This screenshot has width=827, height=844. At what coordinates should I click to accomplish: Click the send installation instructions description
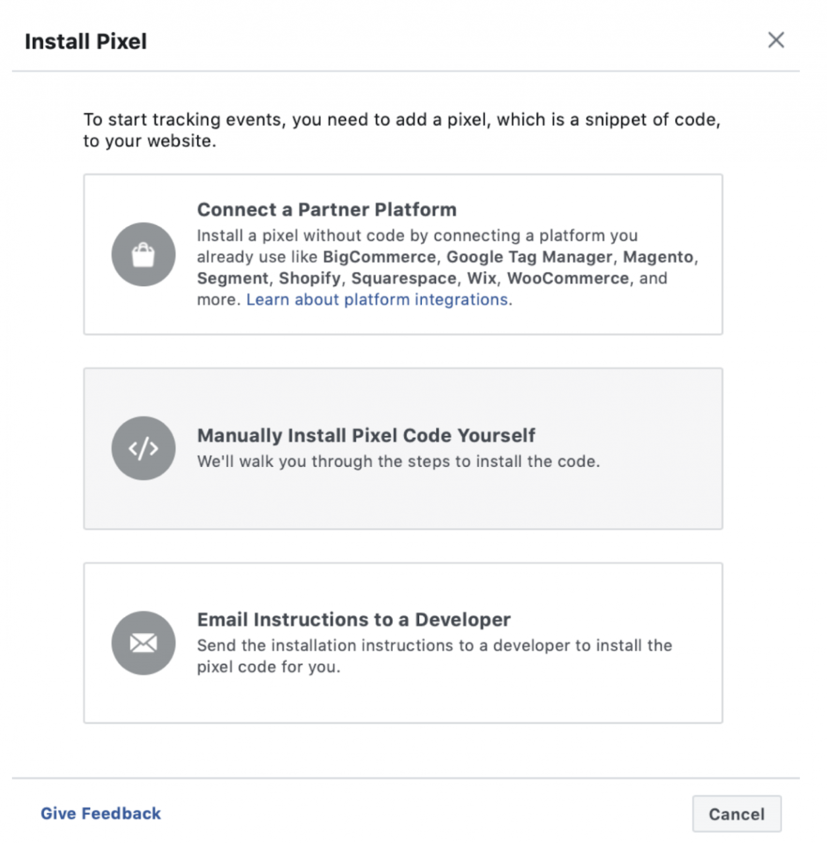click(434, 656)
